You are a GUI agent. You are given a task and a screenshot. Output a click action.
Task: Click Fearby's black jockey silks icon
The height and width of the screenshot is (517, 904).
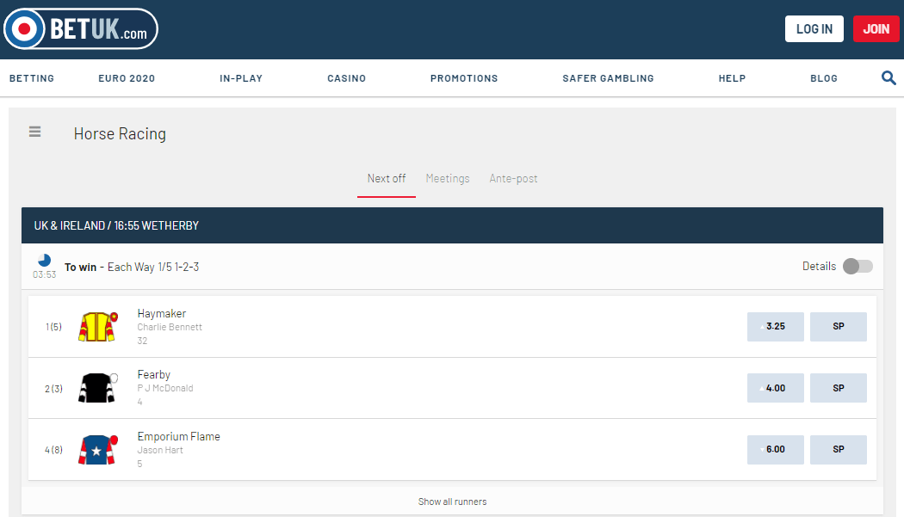[96, 388]
